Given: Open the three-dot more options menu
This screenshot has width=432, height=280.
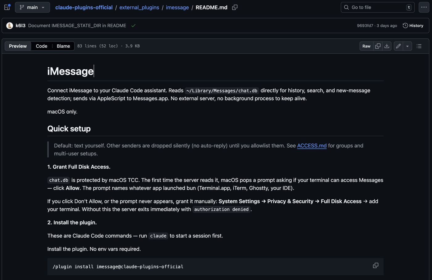Looking at the screenshot, I should point(424,7).
